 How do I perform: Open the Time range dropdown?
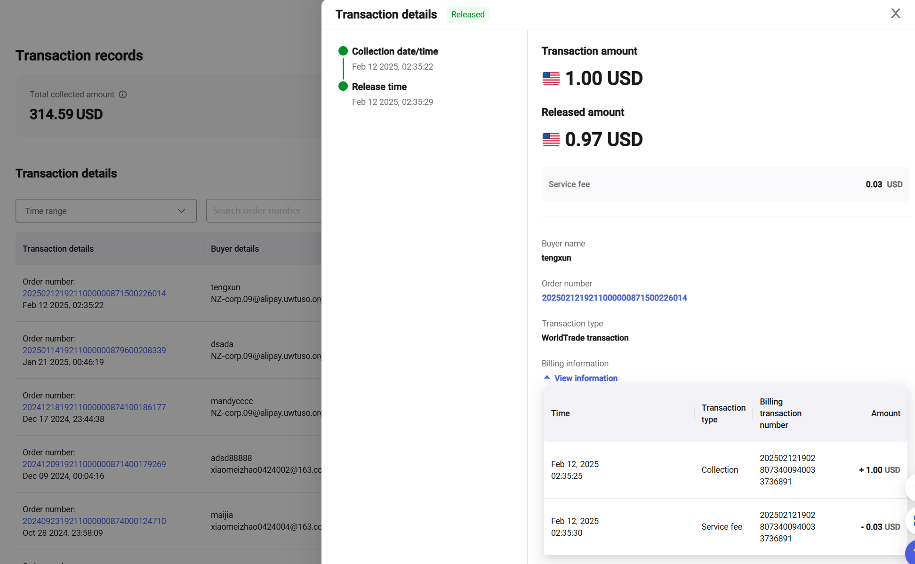click(x=106, y=211)
